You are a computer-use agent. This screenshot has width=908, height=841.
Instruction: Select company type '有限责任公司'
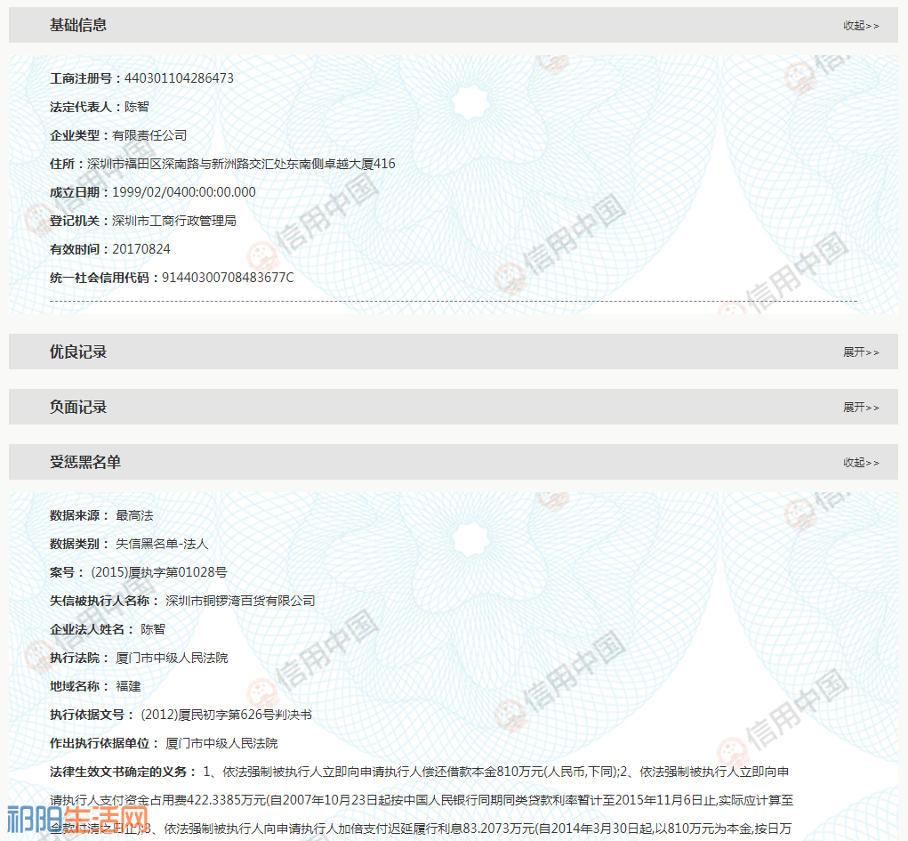pyautogui.click(x=149, y=135)
